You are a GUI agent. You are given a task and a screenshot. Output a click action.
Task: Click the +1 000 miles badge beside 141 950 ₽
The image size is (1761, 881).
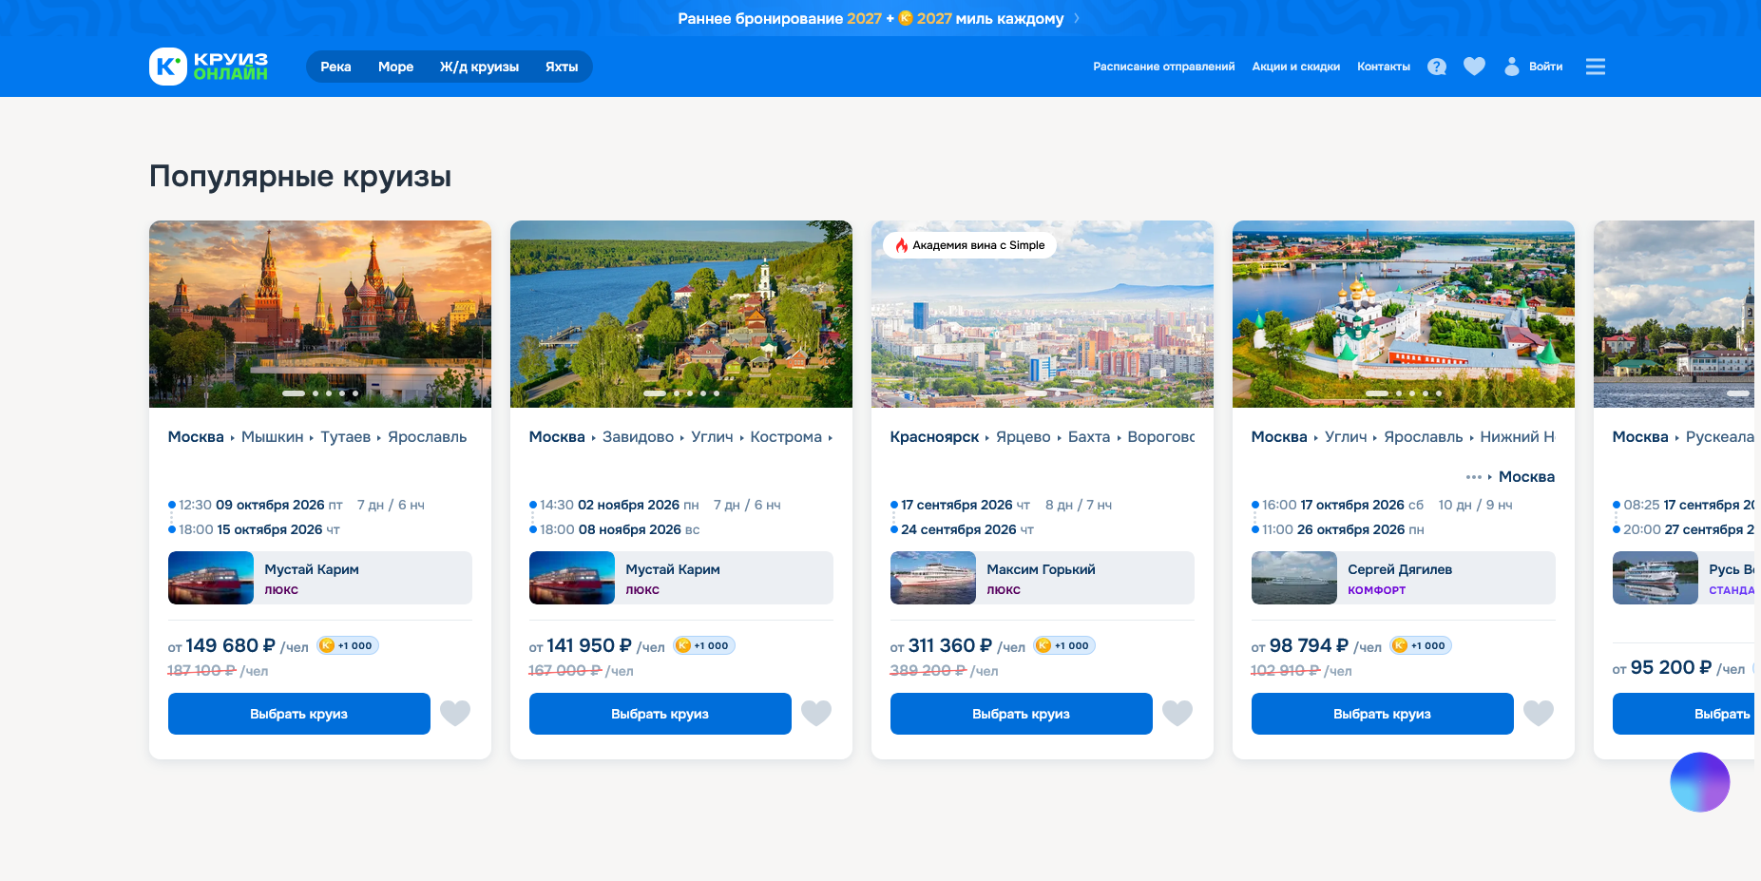click(704, 645)
